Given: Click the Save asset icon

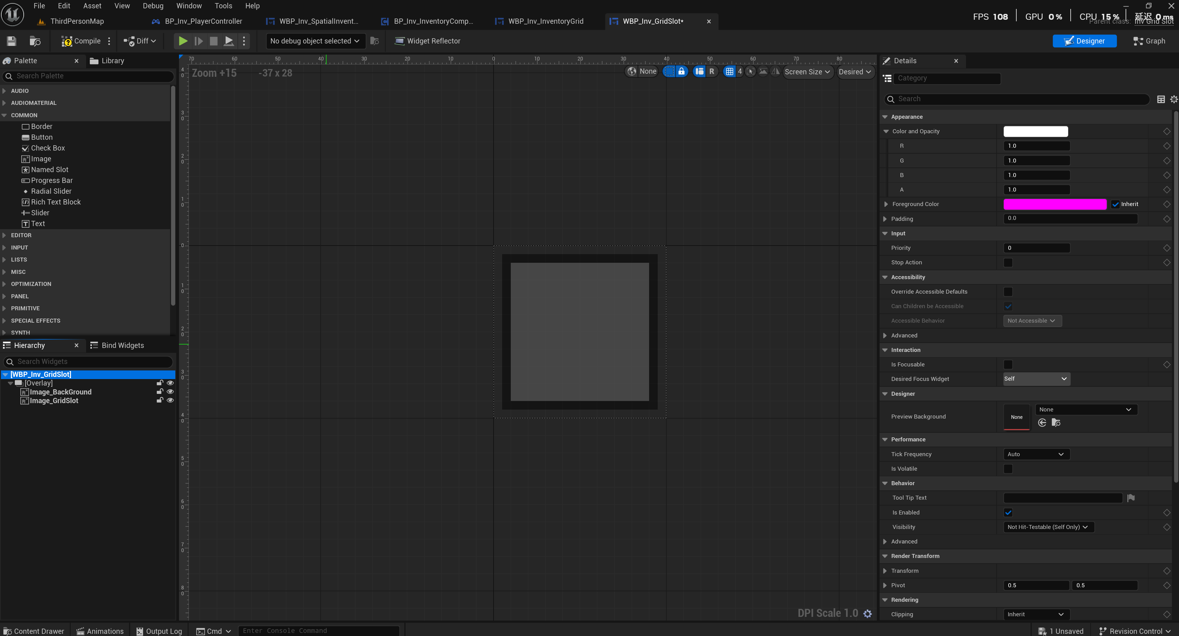Looking at the screenshot, I should [11, 41].
